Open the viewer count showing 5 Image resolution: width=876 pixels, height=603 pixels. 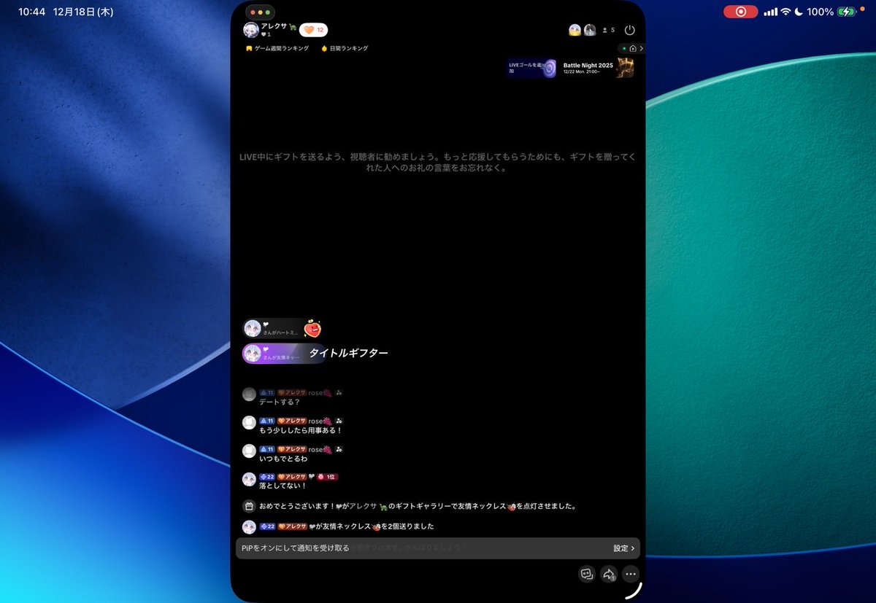[x=608, y=30]
